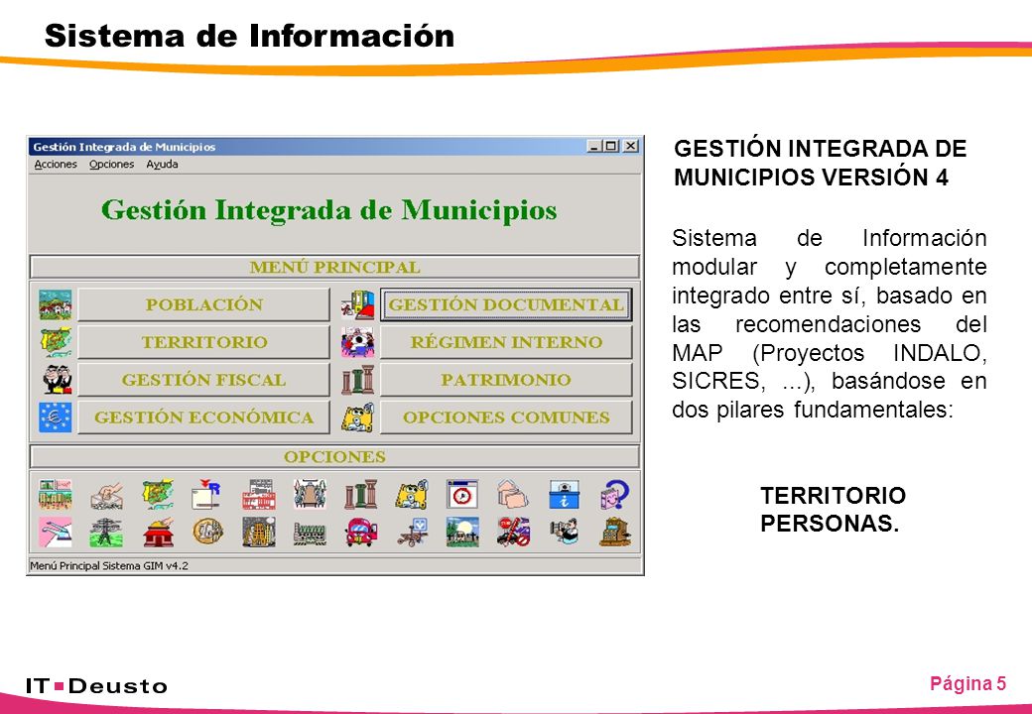
Task: Open the blue information kiosk icon
Action: tap(564, 495)
